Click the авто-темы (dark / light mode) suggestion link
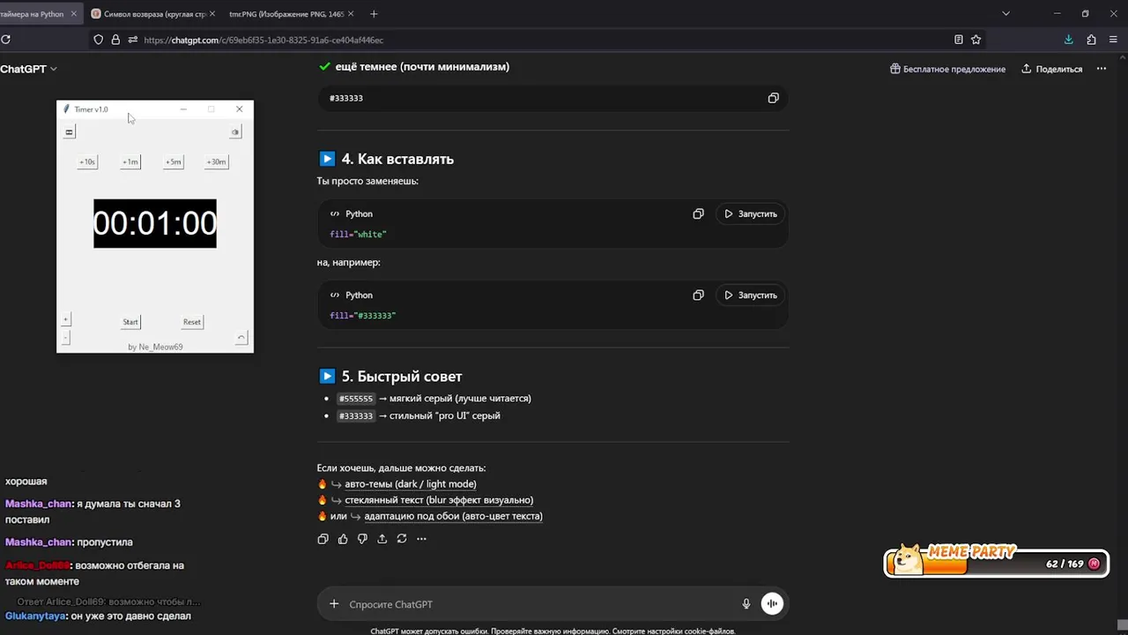The image size is (1128, 635). (410, 484)
